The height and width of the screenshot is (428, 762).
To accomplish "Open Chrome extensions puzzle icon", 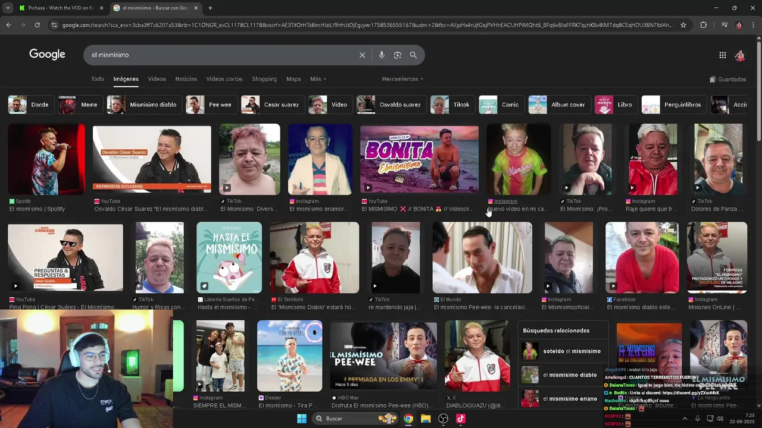I will [703, 25].
